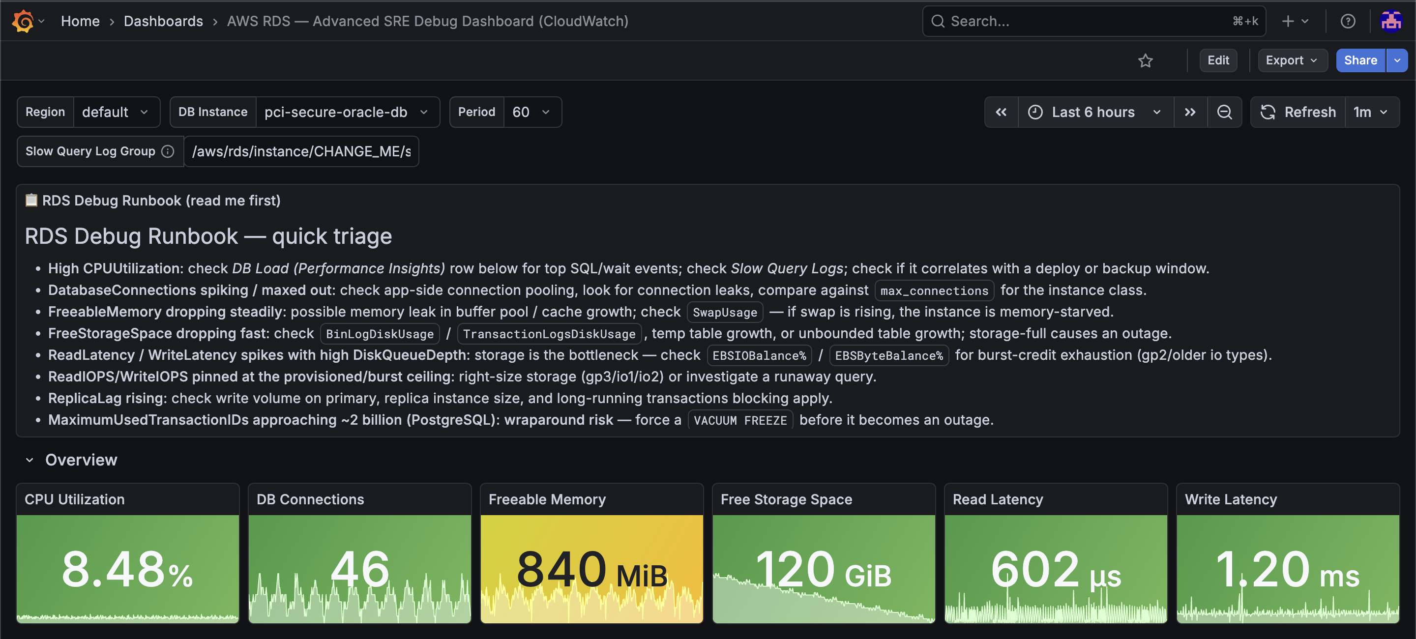Click the EBSByteBalance% code tag

889,355
